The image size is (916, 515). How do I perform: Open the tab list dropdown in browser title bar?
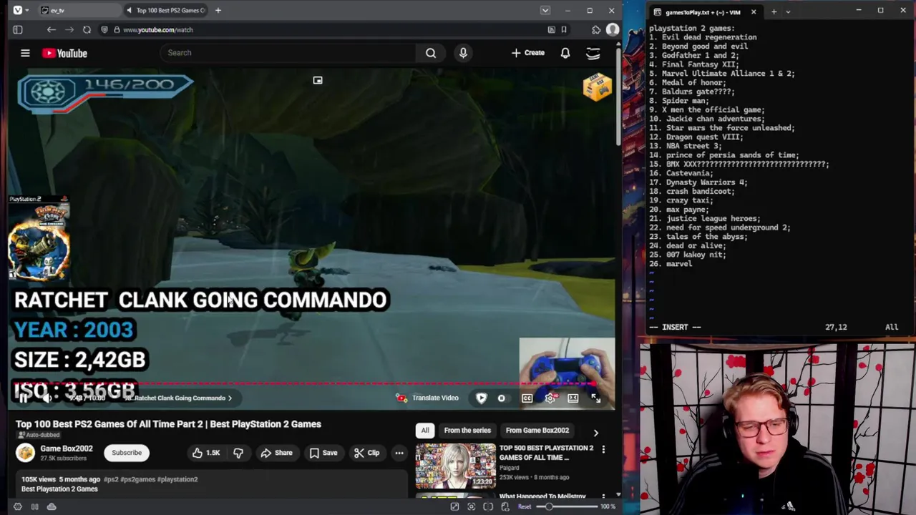click(545, 10)
